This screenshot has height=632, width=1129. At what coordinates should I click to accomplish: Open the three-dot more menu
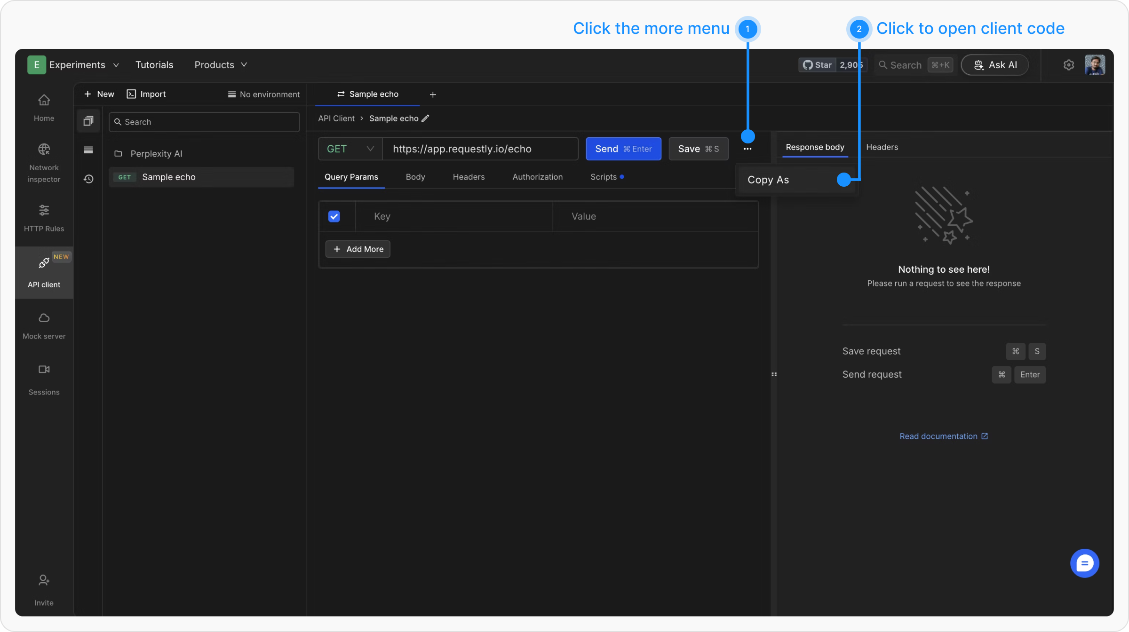747,149
